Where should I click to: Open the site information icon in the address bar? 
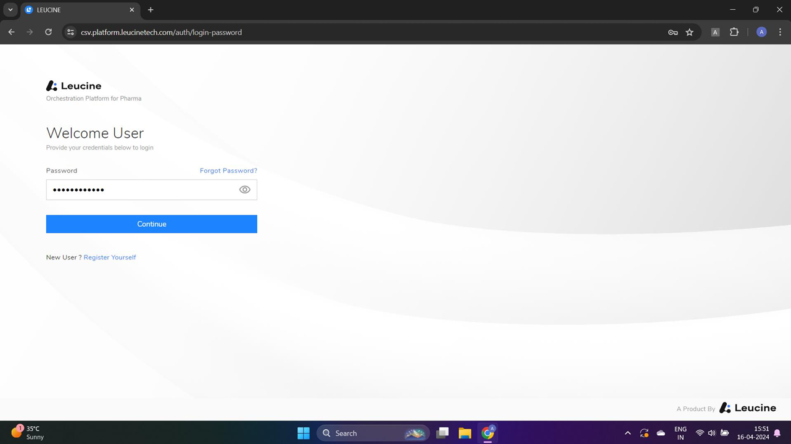pyautogui.click(x=70, y=32)
